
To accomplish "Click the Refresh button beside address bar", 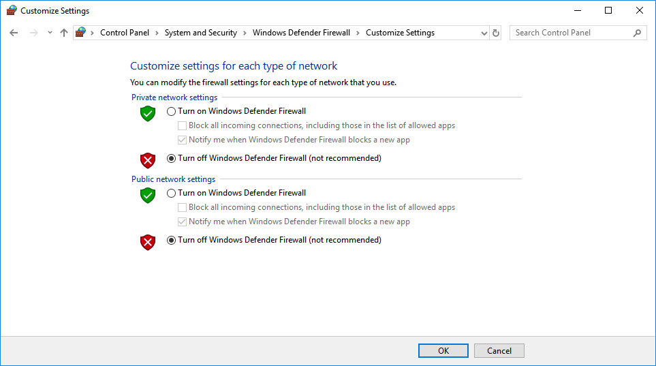I will point(496,33).
